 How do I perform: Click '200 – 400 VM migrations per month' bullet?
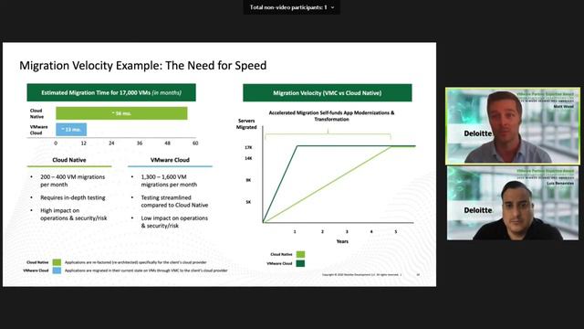click(x=73, y=181)
